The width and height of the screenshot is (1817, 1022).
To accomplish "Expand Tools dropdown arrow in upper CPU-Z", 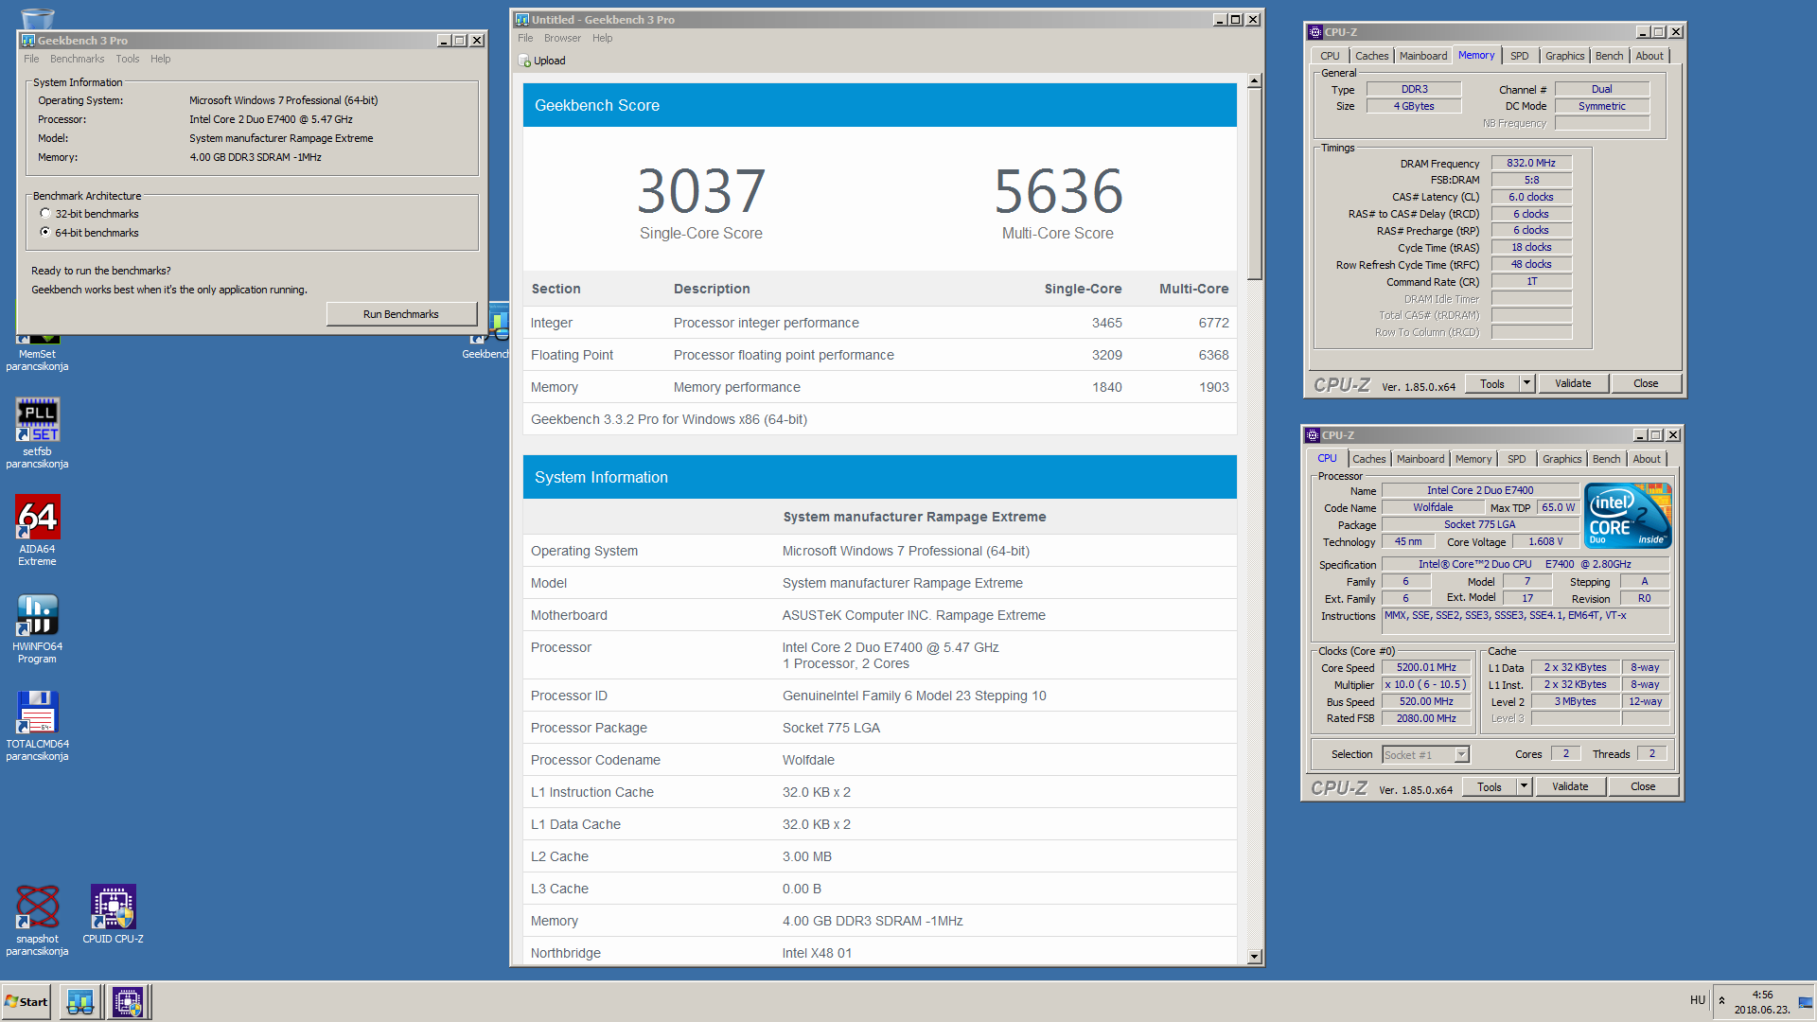I will 1526,383.
